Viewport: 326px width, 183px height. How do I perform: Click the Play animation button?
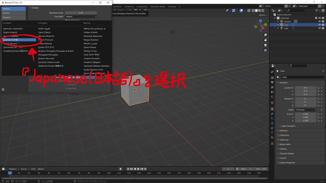pos(138,169)
